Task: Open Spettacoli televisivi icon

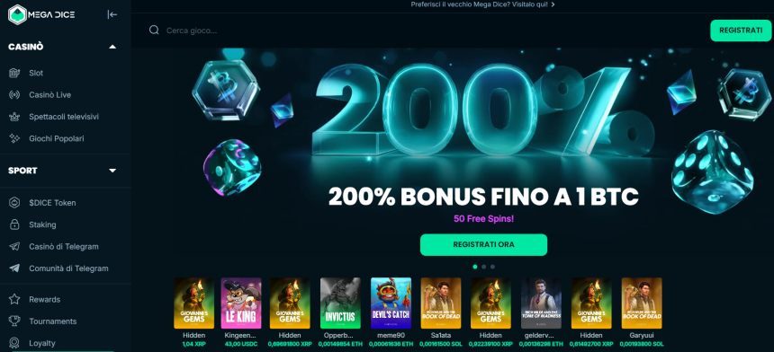Action: (x=14, y=117)
